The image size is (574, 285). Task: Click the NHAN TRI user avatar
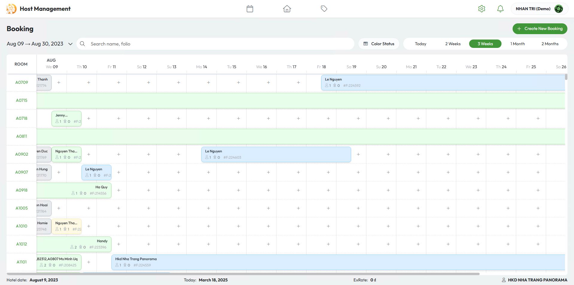coord(558,9)
